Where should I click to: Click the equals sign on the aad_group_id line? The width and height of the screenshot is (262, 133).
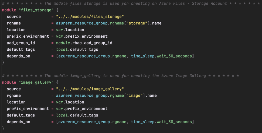point(52,43)
